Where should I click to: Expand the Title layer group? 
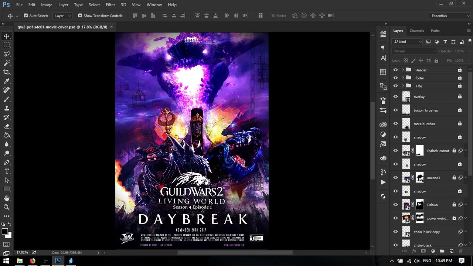403,86
